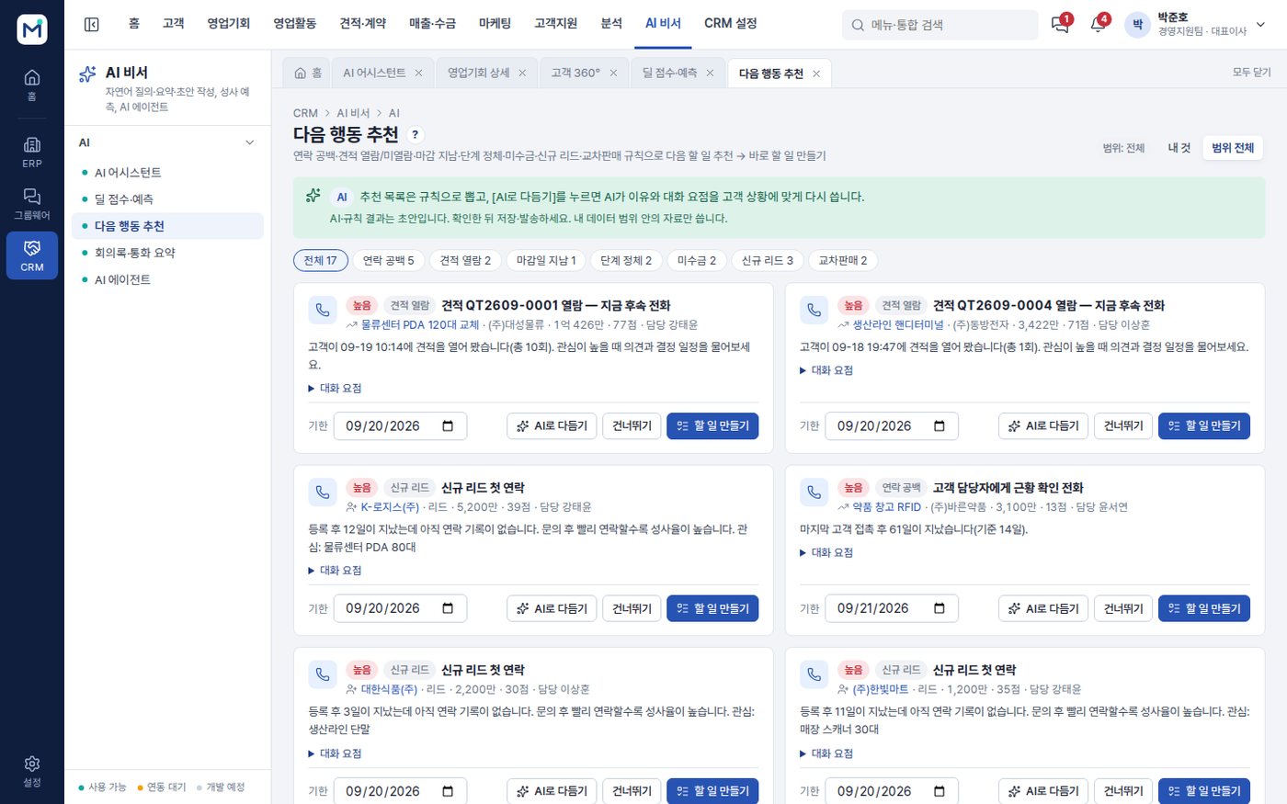Expand 대화 요점 on 대한식품 card
This screenshot has width=1287, height=804.
click(x=335, y=753)
